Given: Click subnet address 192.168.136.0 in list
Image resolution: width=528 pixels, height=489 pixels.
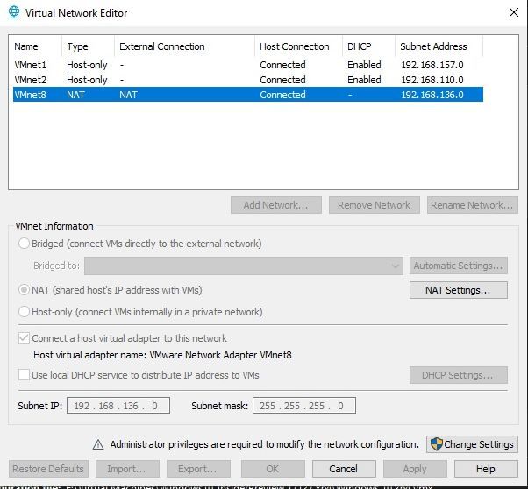Looking at the screenshot, I should (x=432, y=95).
